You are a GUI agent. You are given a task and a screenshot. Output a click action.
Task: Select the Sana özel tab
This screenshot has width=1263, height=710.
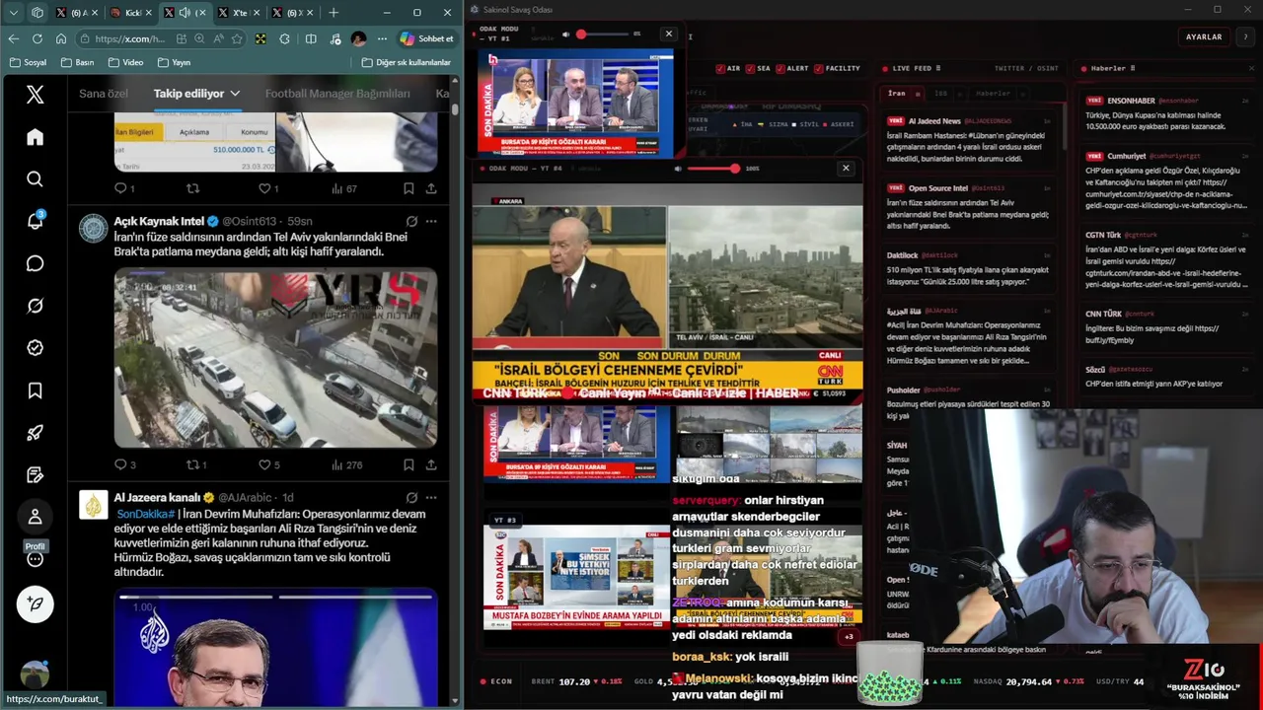[104, 94]
